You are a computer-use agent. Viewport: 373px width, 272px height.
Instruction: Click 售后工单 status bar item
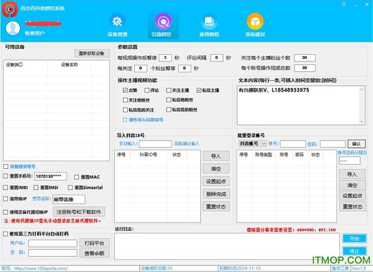pyautogui.click(x=341, y=269)
